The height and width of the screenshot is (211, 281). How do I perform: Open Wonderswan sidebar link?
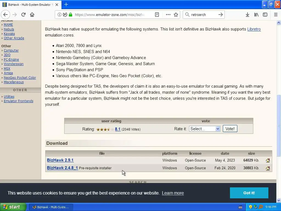click(14, 64)
